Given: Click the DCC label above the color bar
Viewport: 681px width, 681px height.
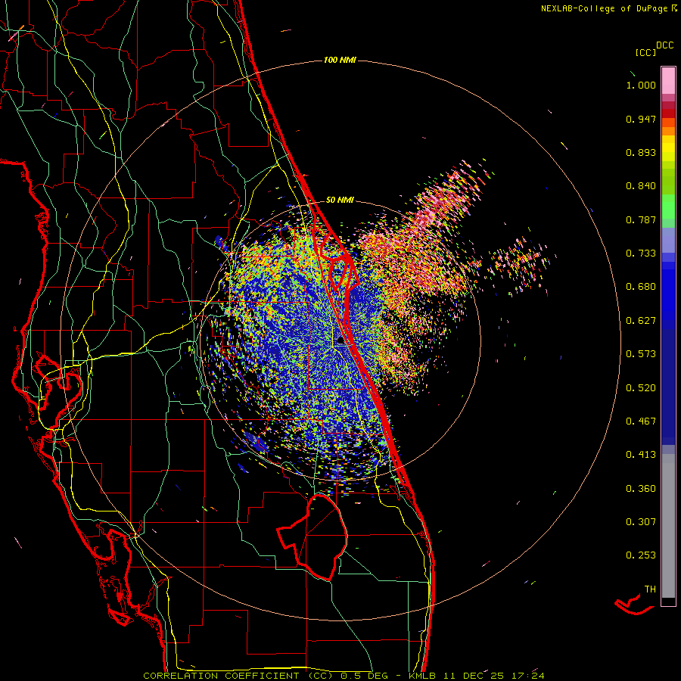Looking at the screenshot, I should pyautogui.click(x=664, y=45).
